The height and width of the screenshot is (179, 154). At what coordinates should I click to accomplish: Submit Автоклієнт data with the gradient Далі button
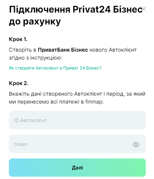(77, 167)
